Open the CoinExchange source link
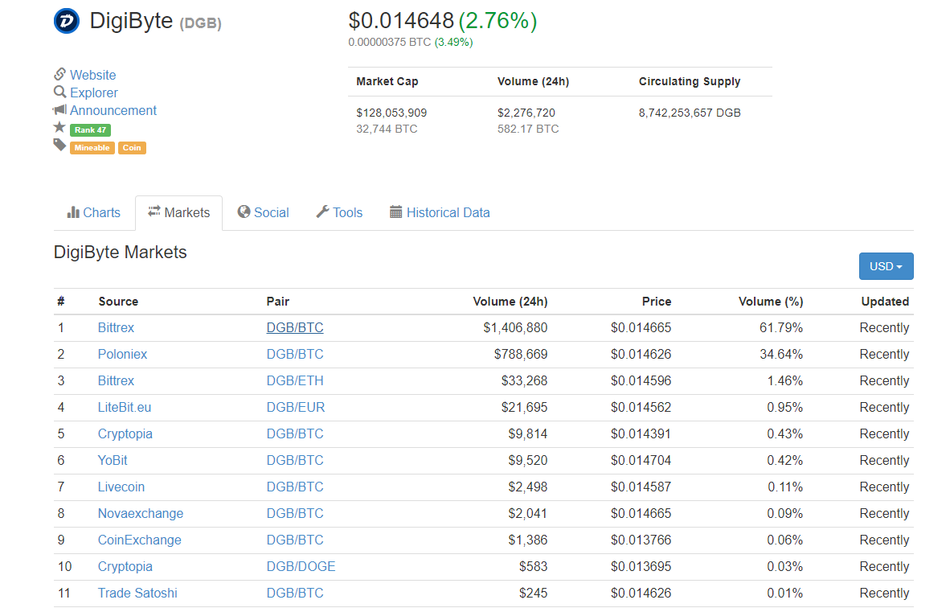The height and width of the screenshot is (608, 950). click(139, 540)
